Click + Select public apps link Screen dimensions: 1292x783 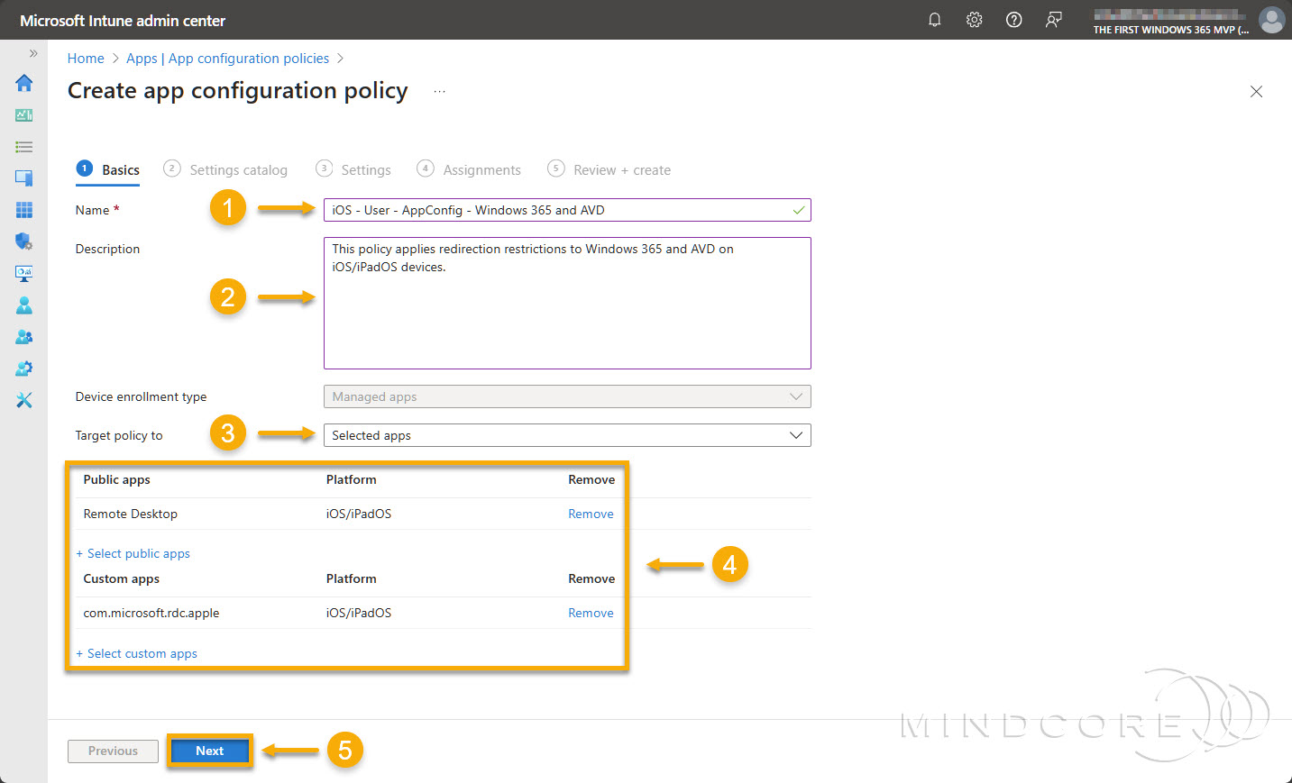tap(133, 553)
